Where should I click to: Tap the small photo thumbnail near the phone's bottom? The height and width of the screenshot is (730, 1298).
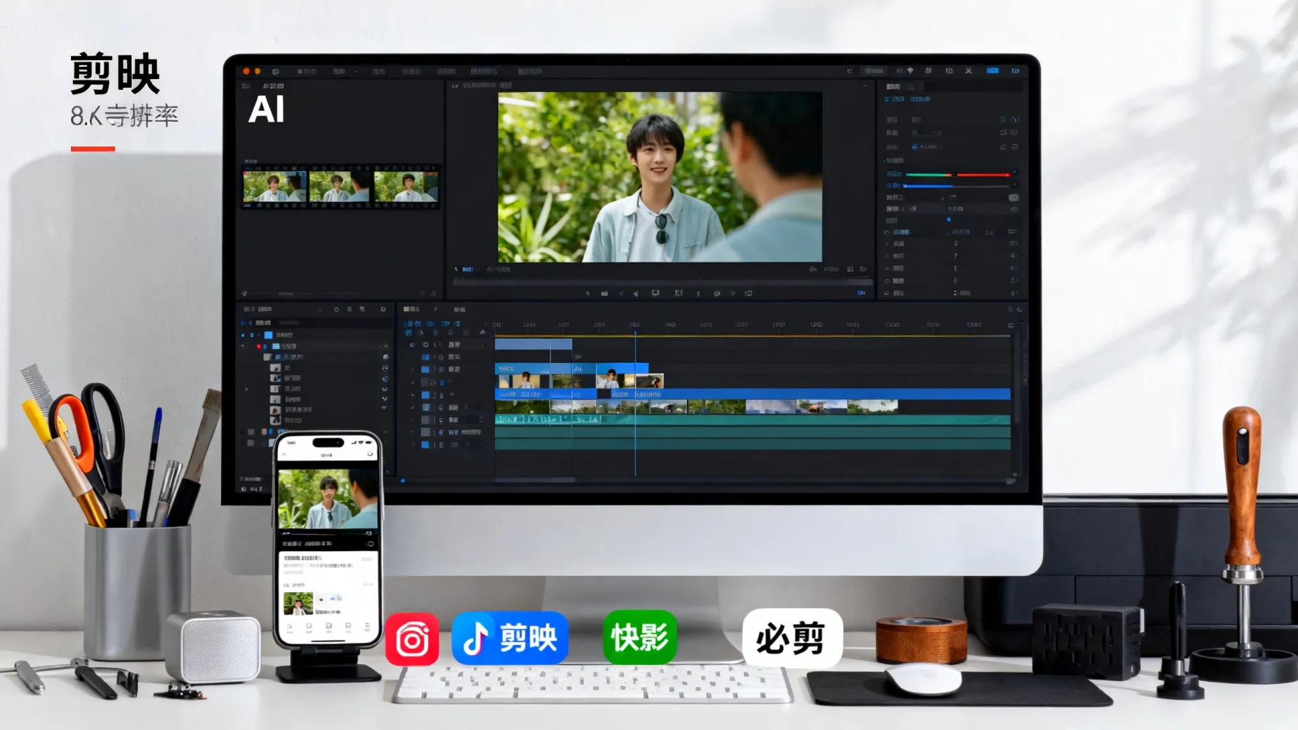click(x=297, y=604)
